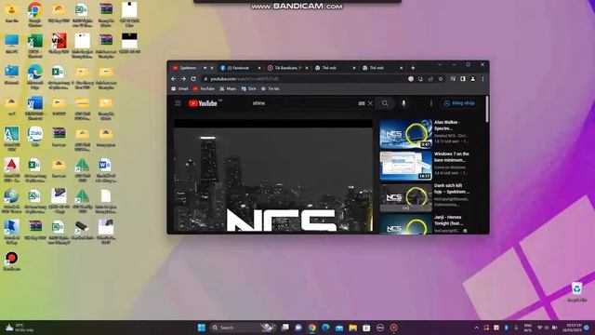Clear the YouTube search text

[x=370, y=103]
